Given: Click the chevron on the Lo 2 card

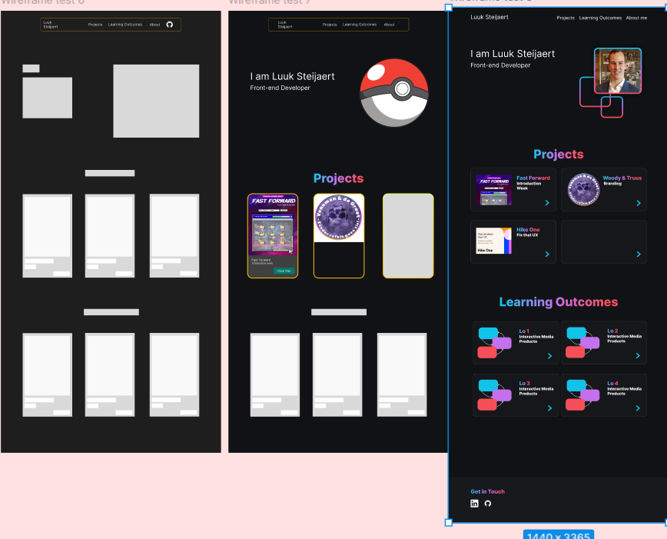Looking at the screenshot, I should tap(636, 356).
